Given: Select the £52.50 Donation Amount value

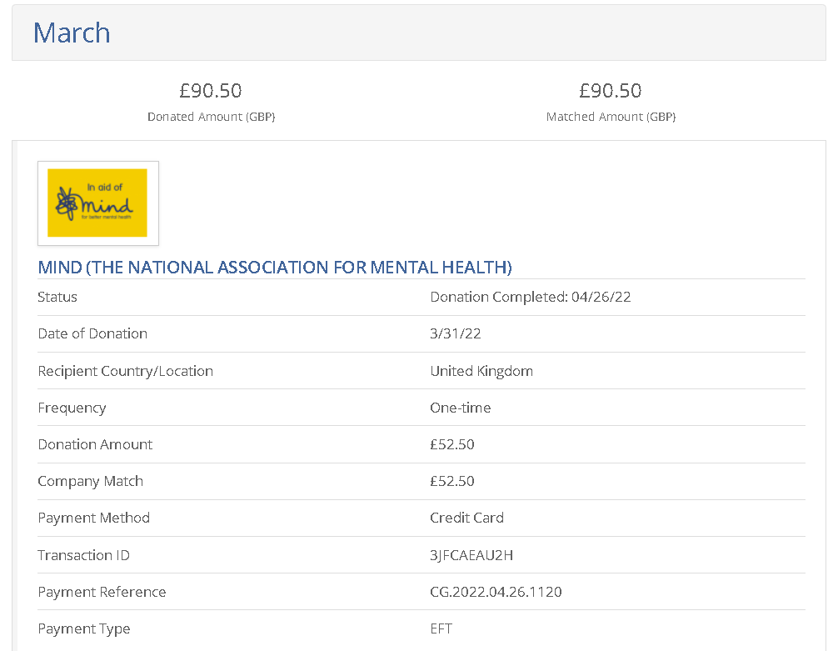Looking at the screenshot, I should click(x=451, y=444).
